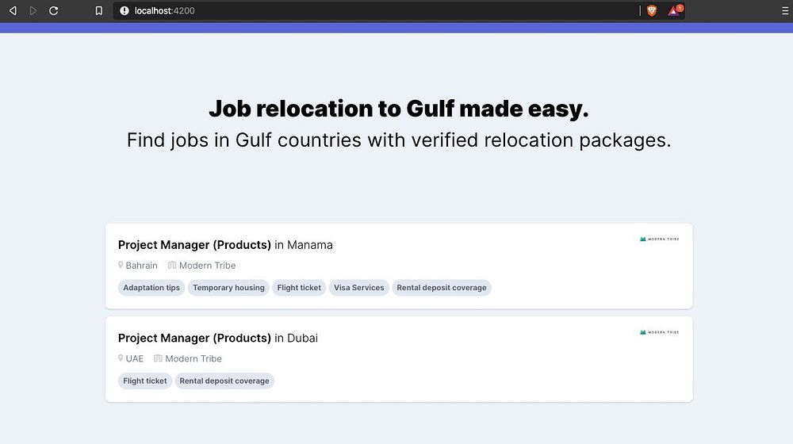
Task: Click the browser forward arrow icon
Action: click(x=33, y=11)
